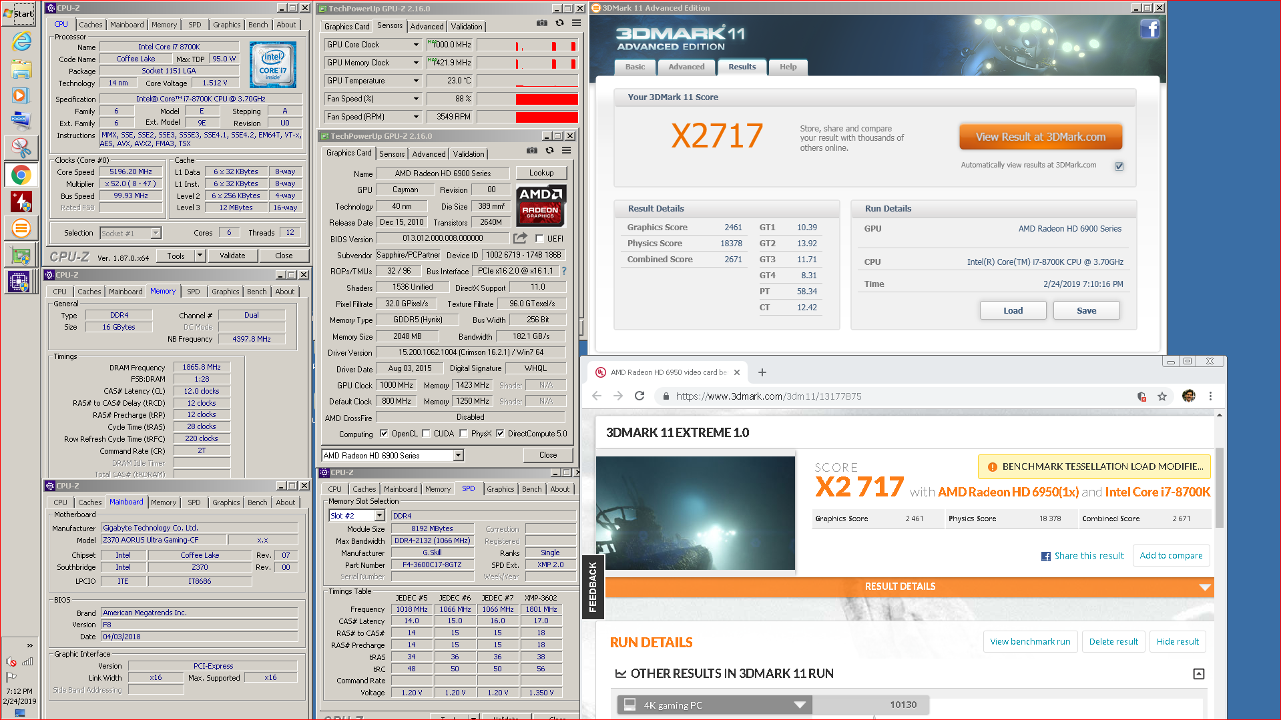Click the Chrome address bar URL
This screenshot has width=1281, height=720.
(768, 396)
